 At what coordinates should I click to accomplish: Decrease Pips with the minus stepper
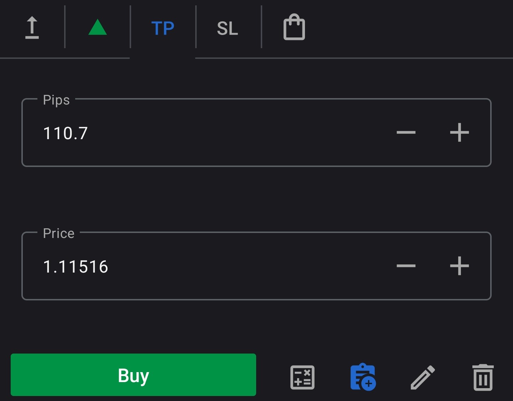tap(406, 132)
